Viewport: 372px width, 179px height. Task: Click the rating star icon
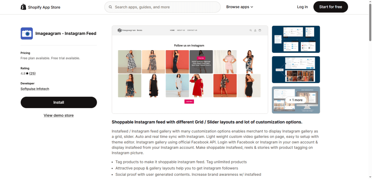[27, 73]
